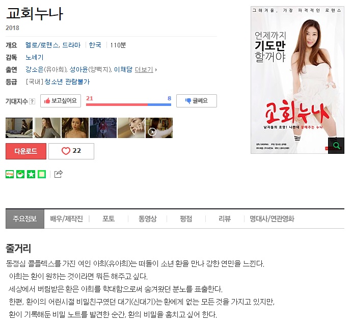The width and height of the screenshot is (352, 326).
Task: Select the 평점 tab
Action: click(186, 219)
